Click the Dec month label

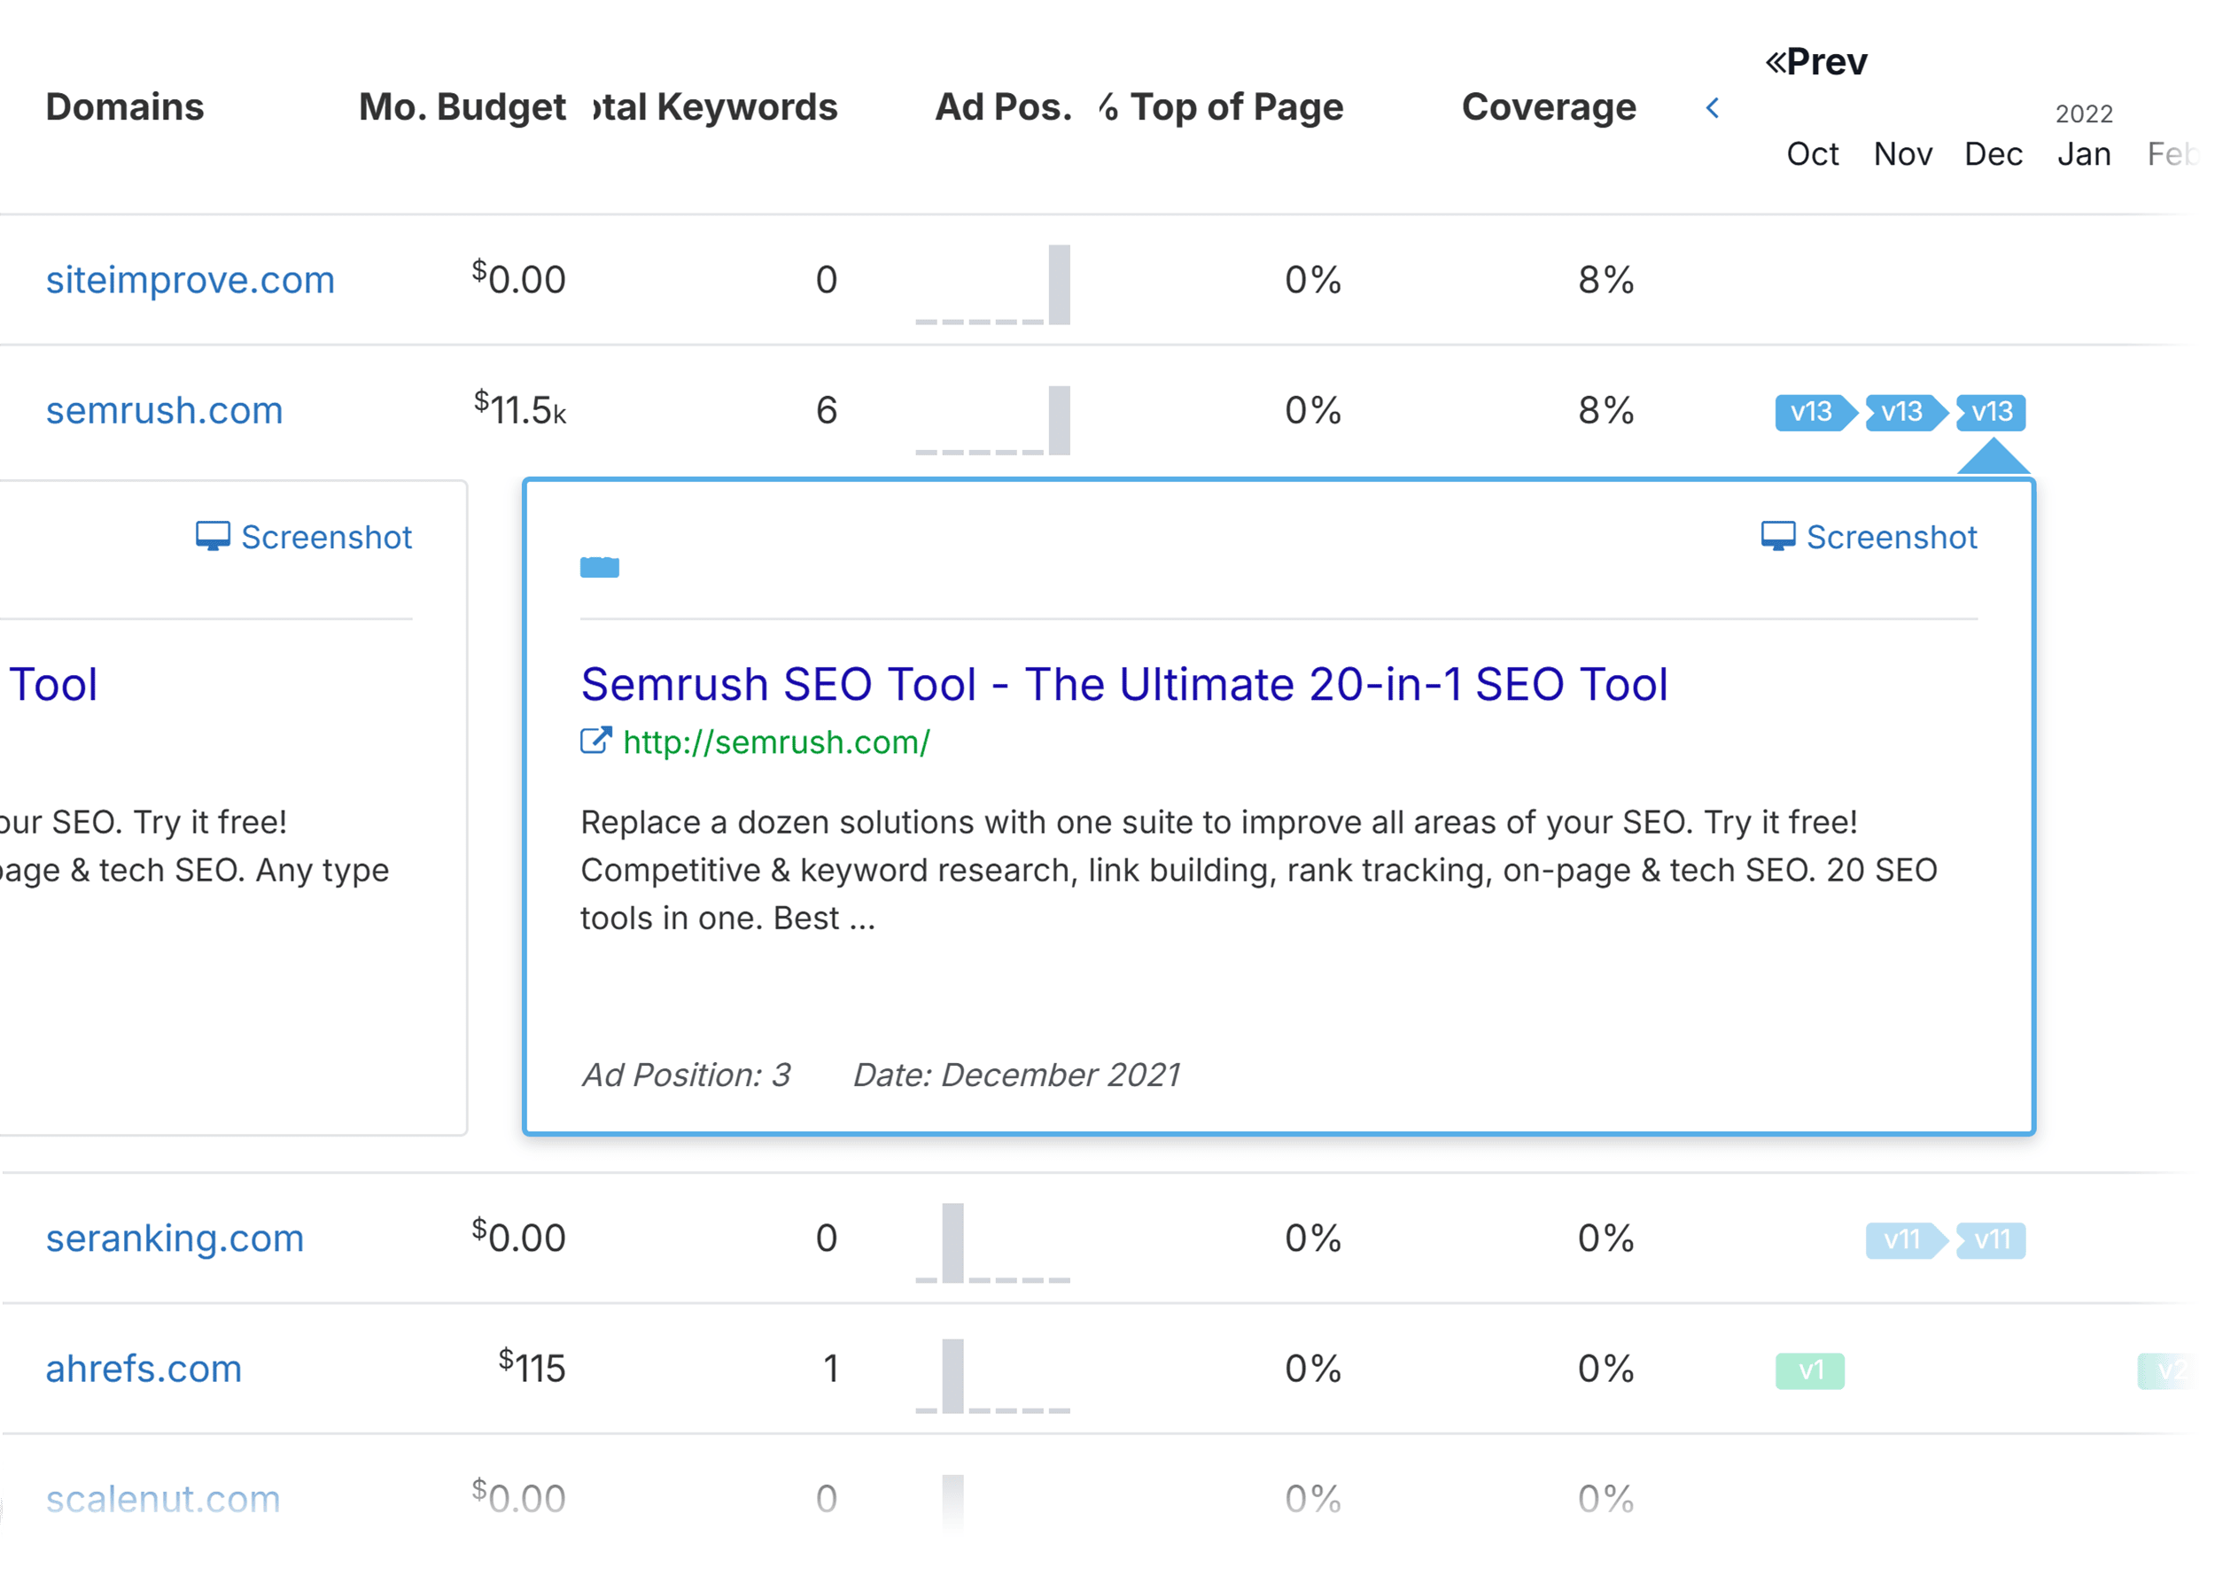pos(1993,154)
